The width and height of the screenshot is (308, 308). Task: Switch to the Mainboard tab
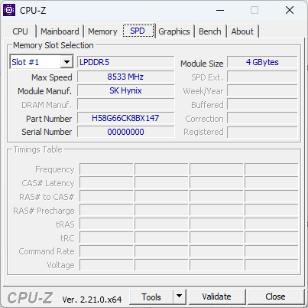(60, 31)
